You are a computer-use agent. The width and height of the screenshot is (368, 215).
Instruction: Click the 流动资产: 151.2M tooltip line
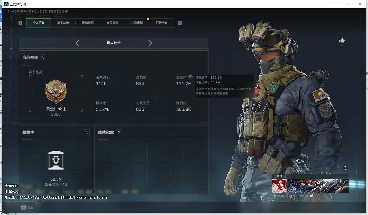pos(209,78)
